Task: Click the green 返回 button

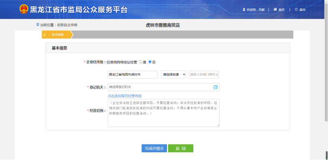Action: point(181,148)
